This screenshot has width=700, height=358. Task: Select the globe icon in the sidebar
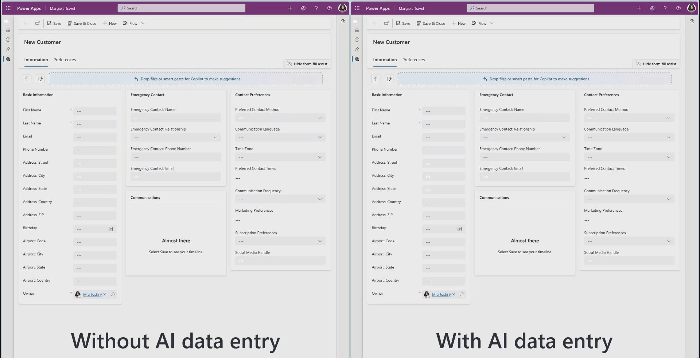click(8, 59)
